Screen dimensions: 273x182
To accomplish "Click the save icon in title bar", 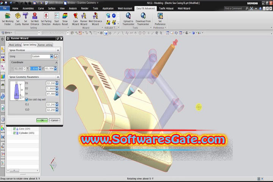I will coord(6,3).
